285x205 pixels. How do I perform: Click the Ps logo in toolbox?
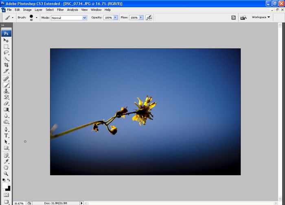7,33
